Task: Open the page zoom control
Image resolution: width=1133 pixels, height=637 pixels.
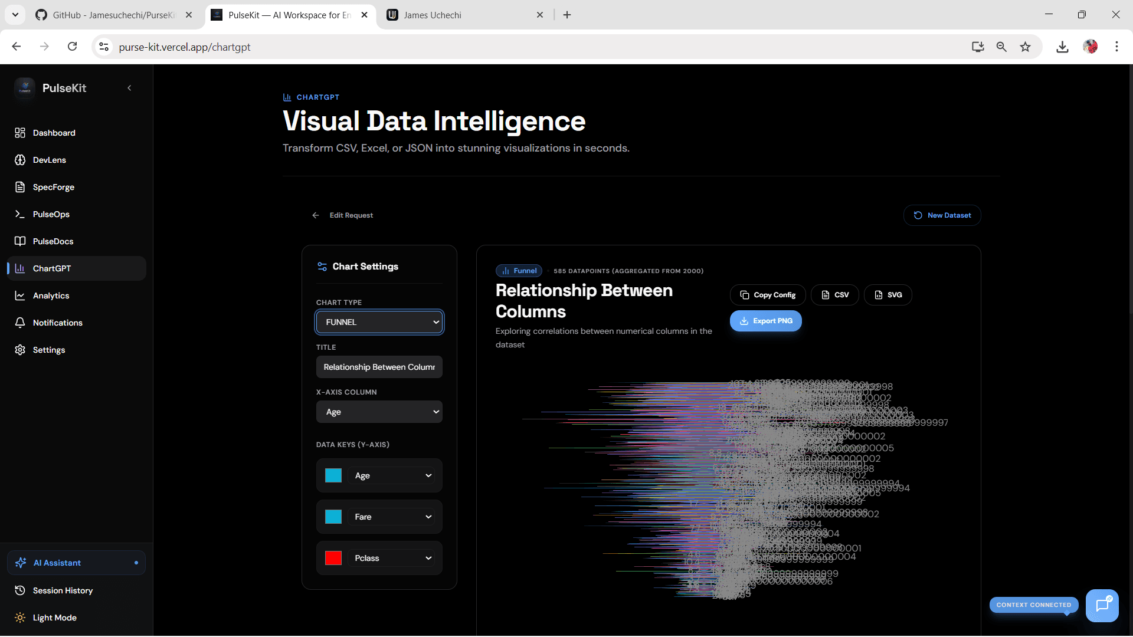Action: (x=1001, y=47)
